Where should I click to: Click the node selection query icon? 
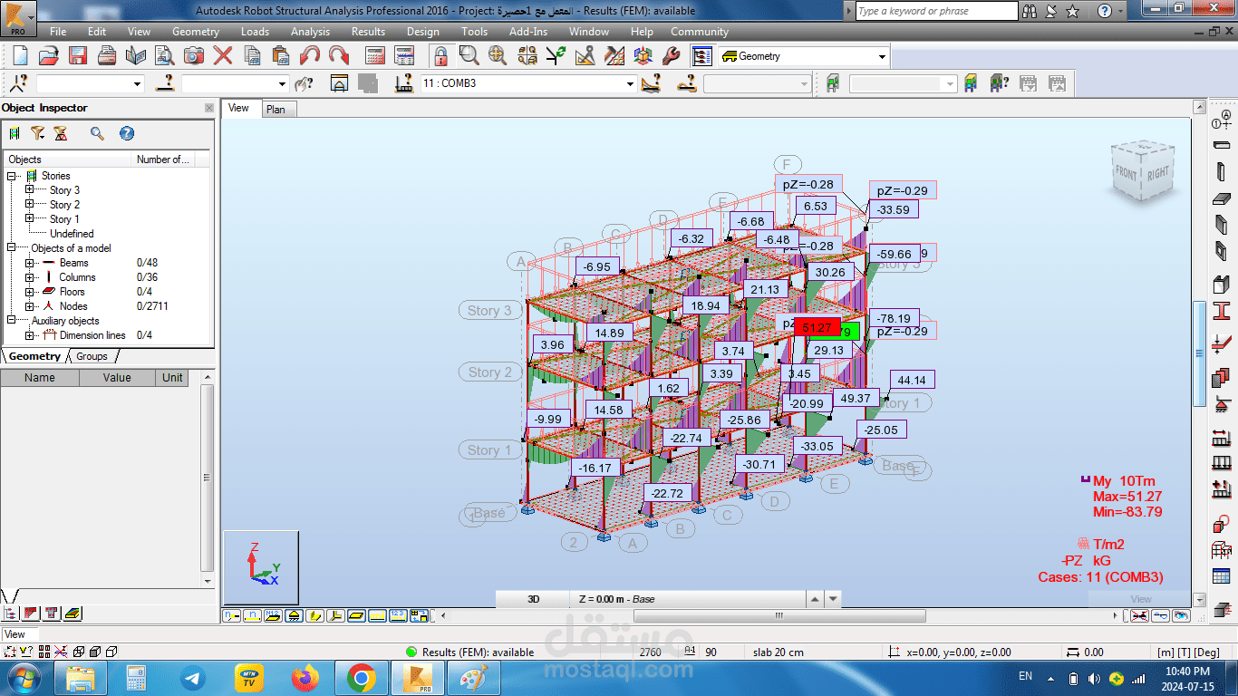[20, 83]
